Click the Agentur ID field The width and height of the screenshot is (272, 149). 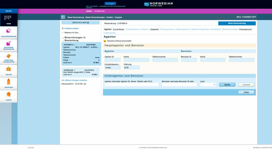click(x=112, y=60)
